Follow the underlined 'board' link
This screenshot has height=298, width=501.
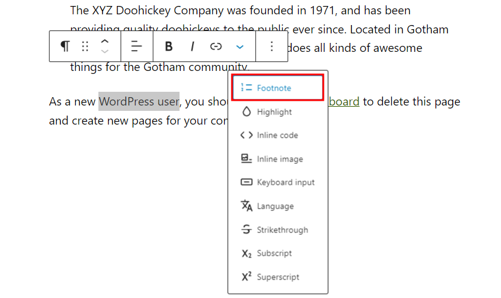[344, 101]
